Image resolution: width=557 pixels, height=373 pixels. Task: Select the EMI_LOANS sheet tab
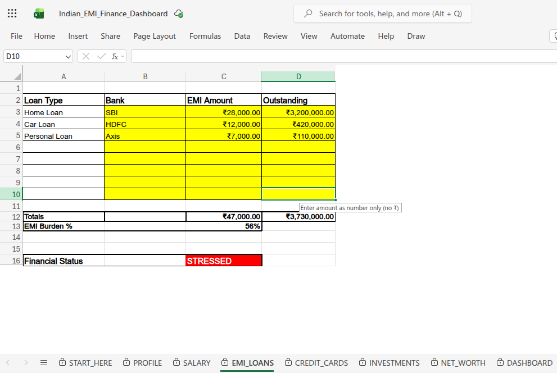(247, 363)
